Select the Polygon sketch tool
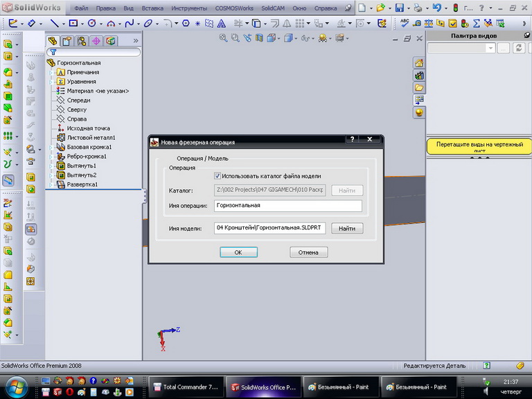 [186, 23]
